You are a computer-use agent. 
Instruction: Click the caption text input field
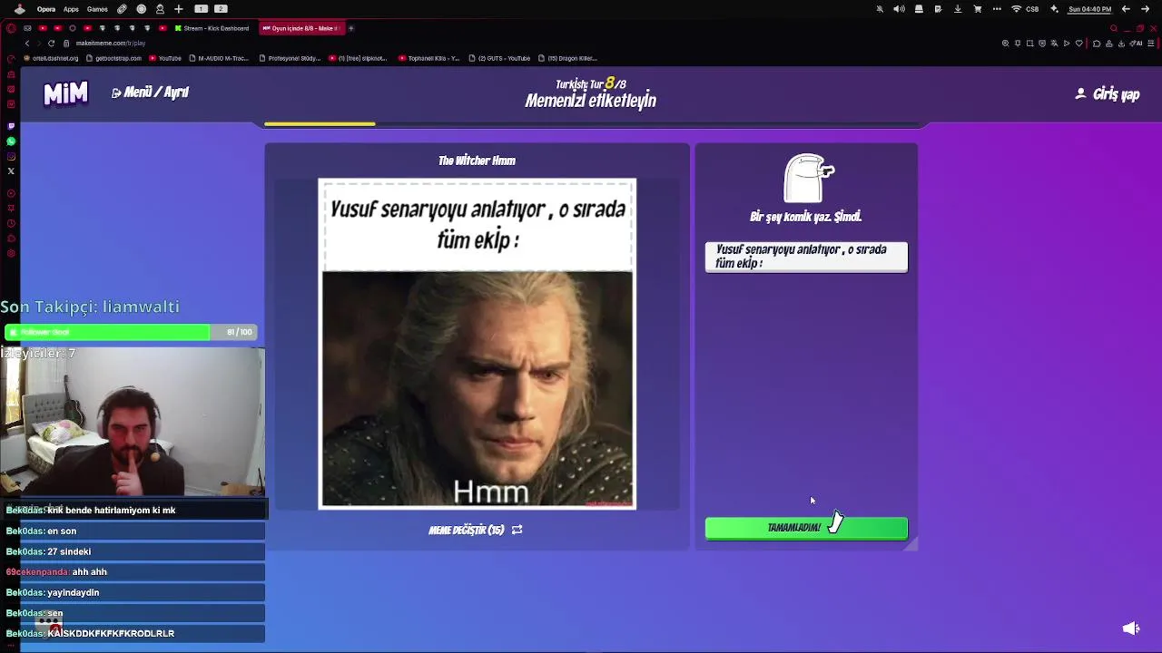coord(806,257)
